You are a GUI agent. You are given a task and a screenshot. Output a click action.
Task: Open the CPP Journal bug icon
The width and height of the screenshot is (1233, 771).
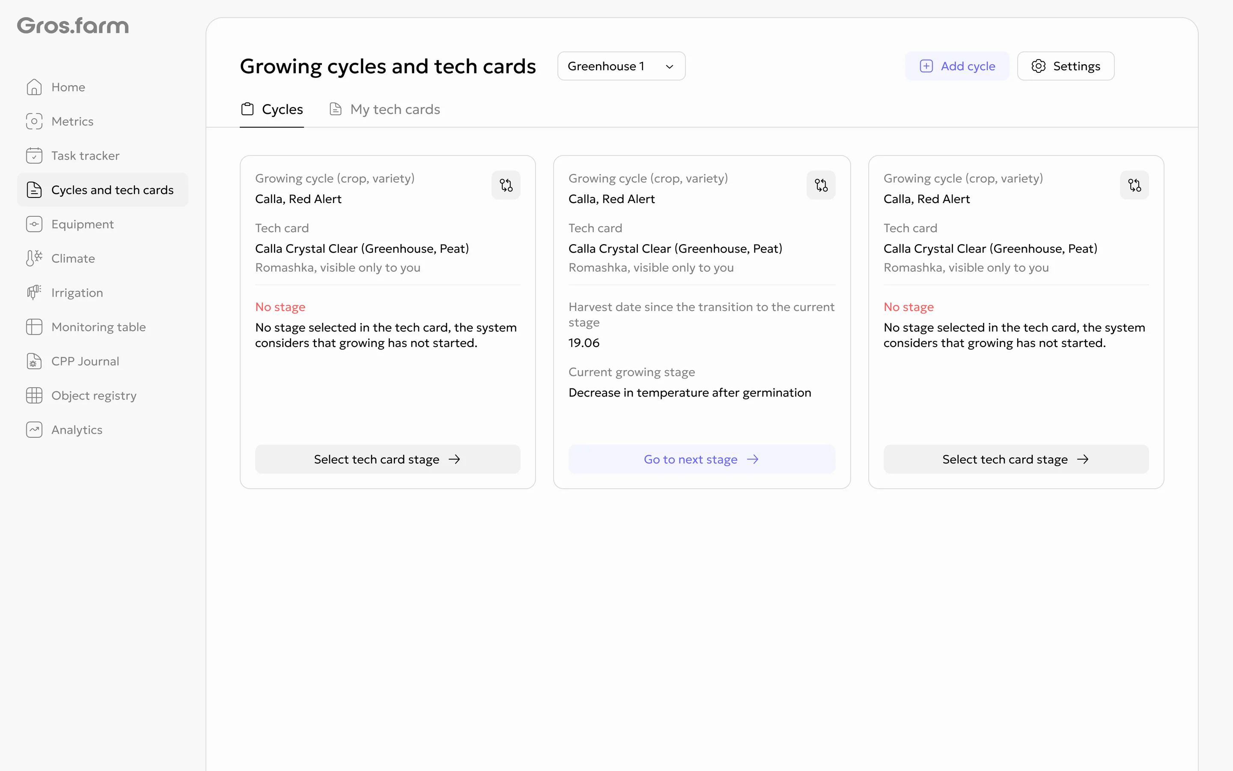click(34, 361)
